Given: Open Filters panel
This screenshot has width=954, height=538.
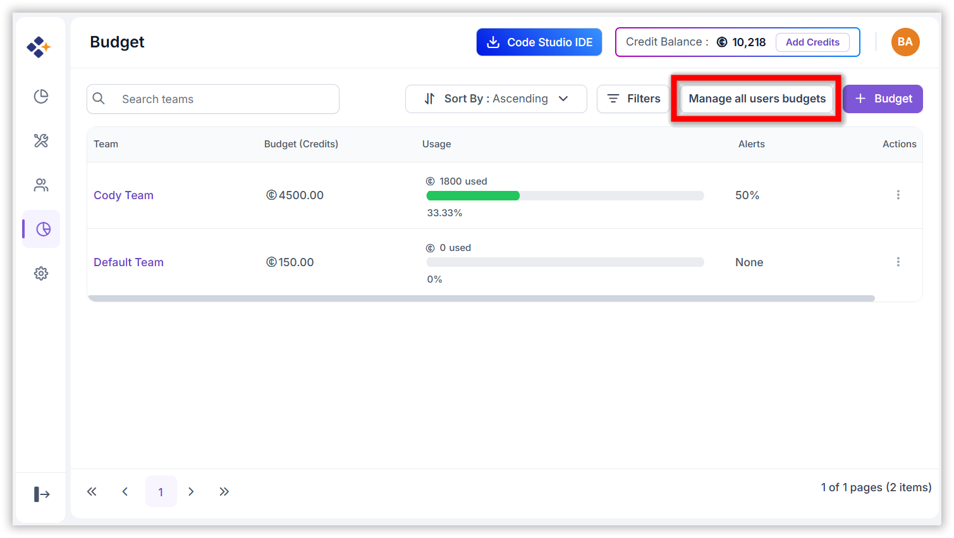Looking at the screenshot, I should 633,99.
